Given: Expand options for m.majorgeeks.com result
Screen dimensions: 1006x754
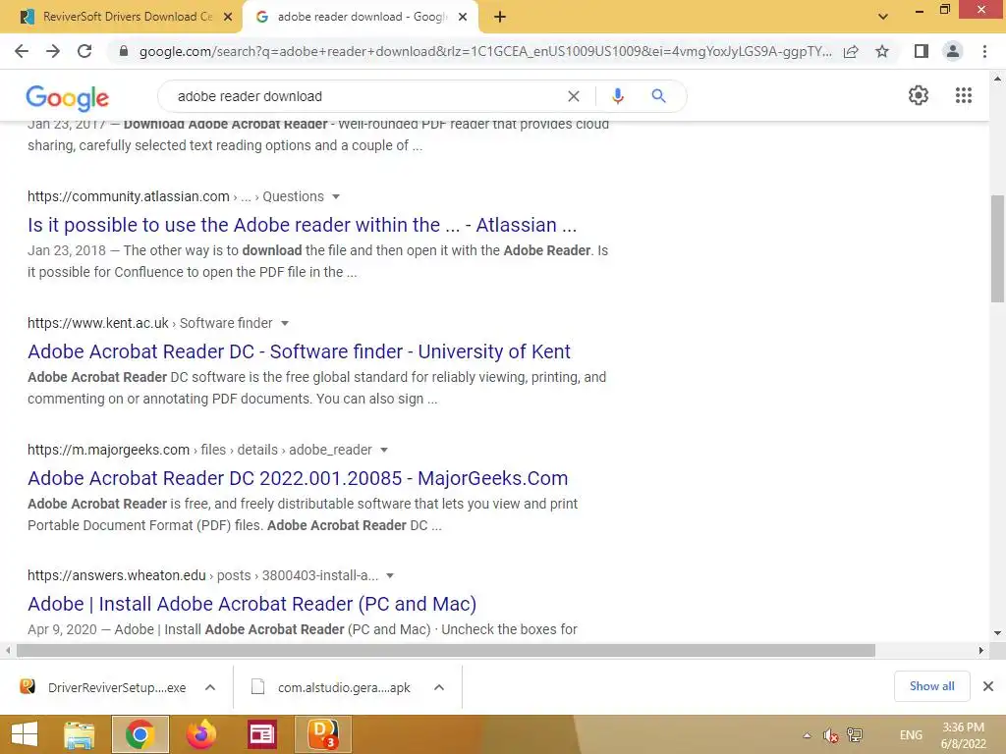Looking at the screenshot, I should tap(384, 450).
